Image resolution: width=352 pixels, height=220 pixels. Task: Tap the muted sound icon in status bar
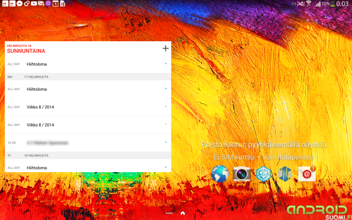(x=301, y=4)
